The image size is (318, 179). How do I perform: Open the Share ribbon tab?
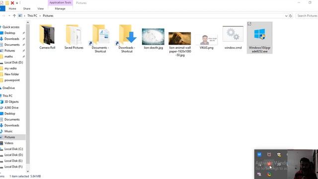[x=26, y=9]
